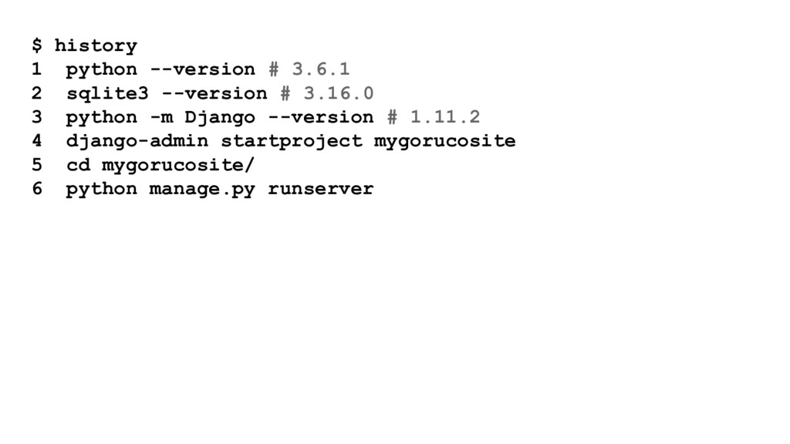Viewport: 790px width, 444px height.
Task: Click line number 5
Action: pyautogui.click(x=37, y=165)
